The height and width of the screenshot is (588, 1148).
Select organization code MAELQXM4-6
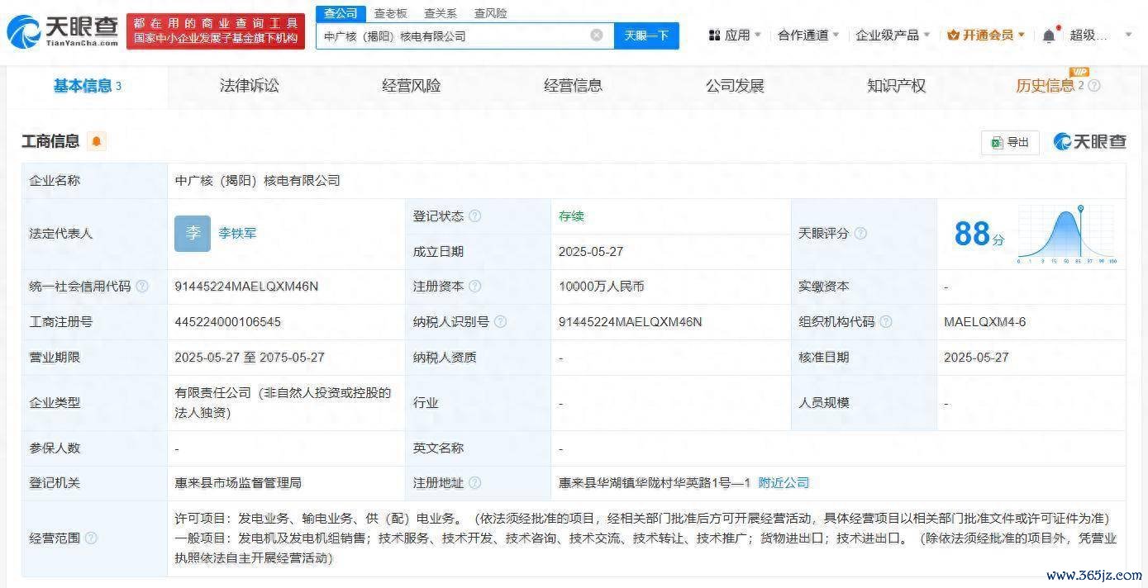tap(985, 322)
